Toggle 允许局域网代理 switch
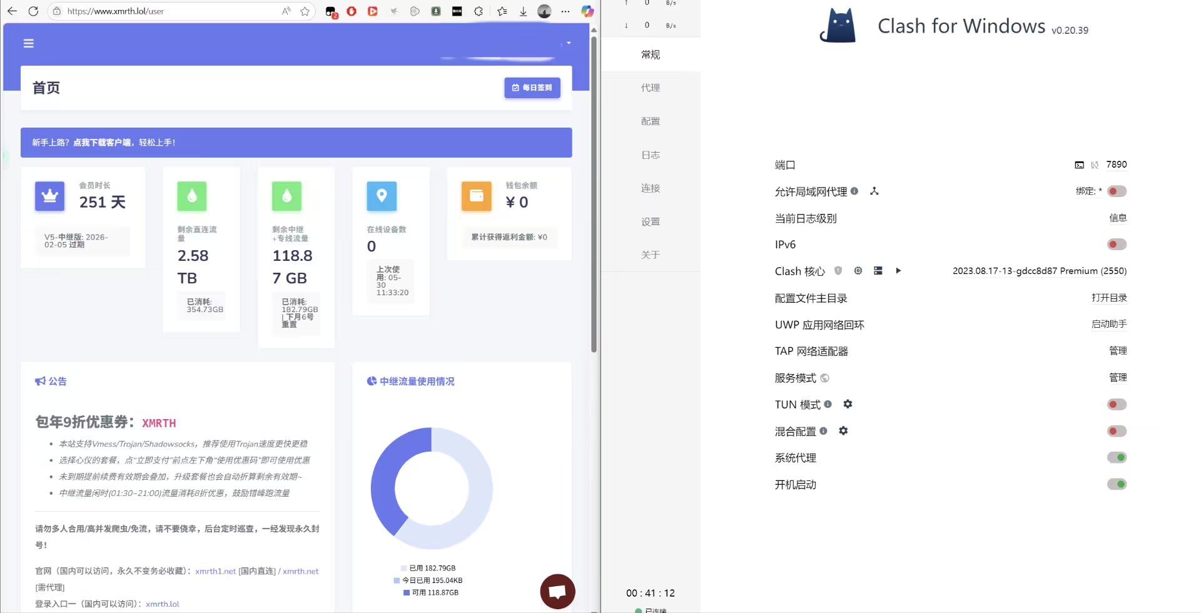 click(x=1117, y=191)
